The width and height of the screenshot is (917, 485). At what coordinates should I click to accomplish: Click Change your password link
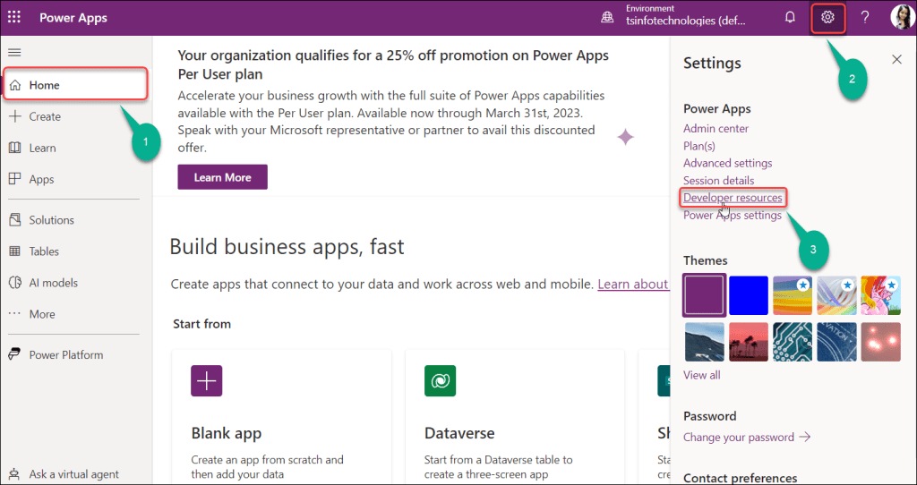point(747,437)
